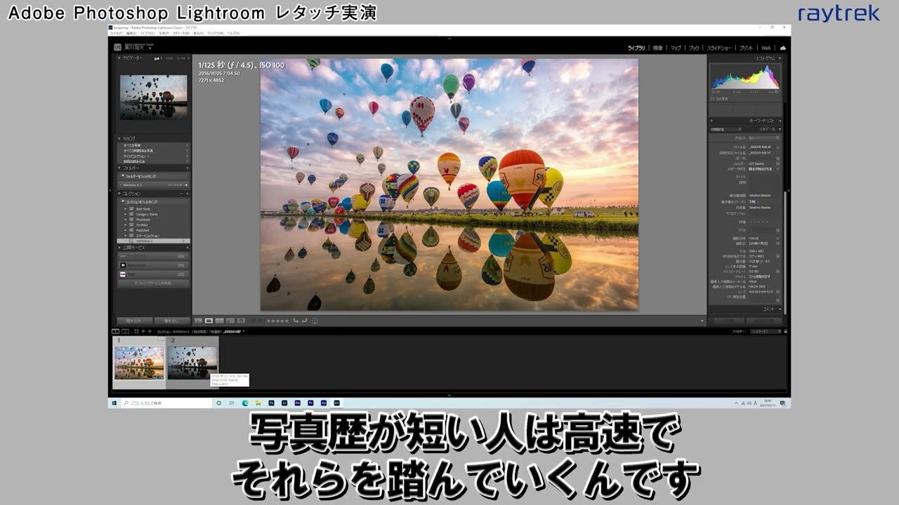Select the Exhibition 2 collection
899x505 pixels.
153,241
